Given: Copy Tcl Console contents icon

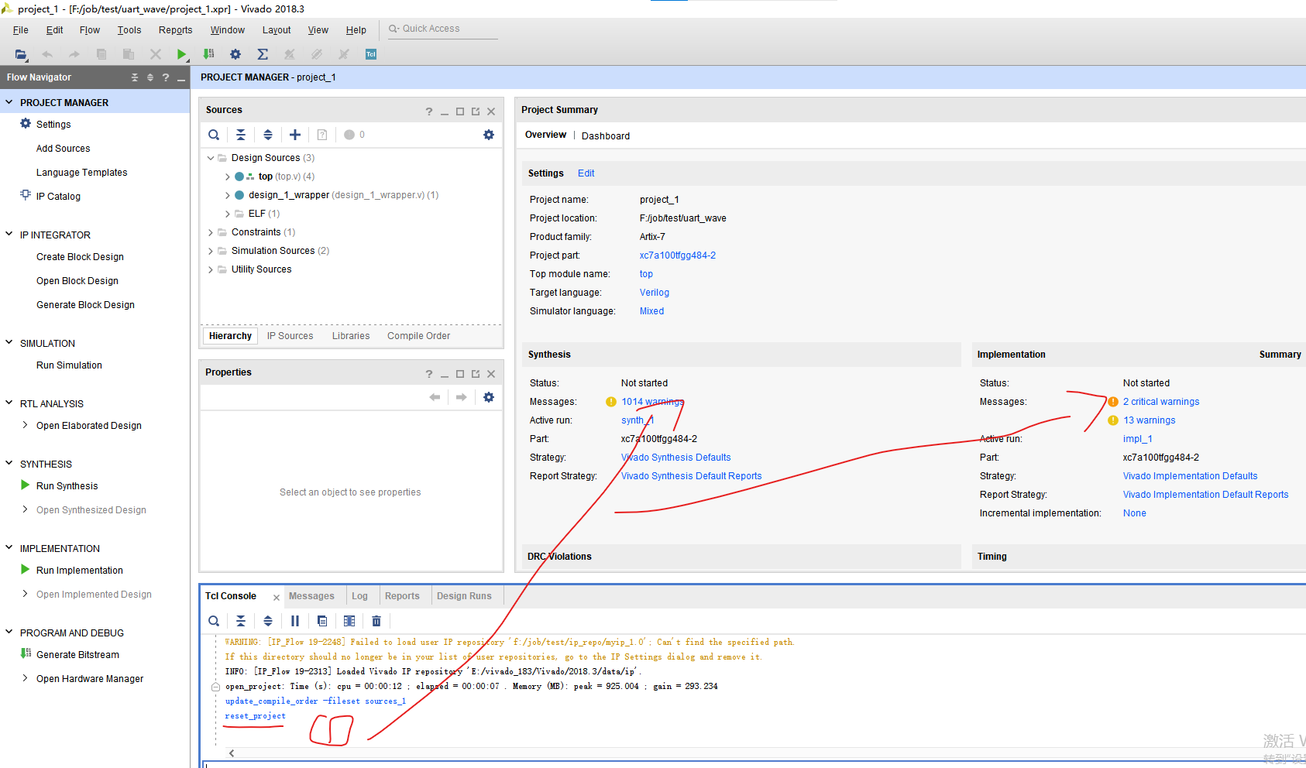Looking at the screenshot, I should point(322,621).
